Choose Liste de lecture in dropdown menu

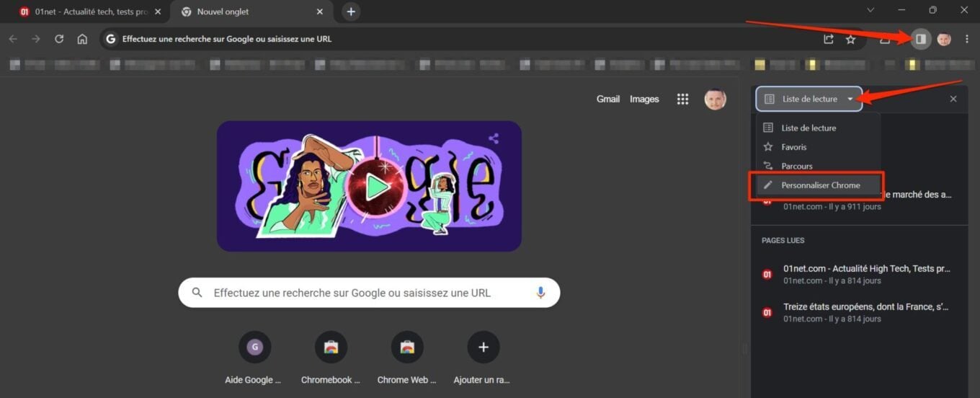click(x=818, y=128)
